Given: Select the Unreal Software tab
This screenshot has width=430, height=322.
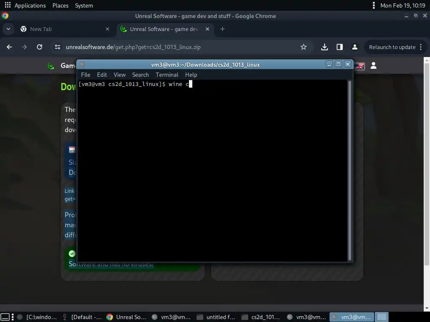Looking at the screenshot, I should (x=165, y=29).
